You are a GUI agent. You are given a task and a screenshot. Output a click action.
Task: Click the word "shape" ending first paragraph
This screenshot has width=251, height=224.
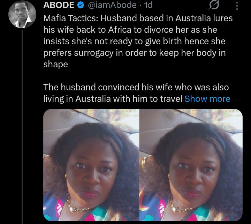tap(55, 65)
